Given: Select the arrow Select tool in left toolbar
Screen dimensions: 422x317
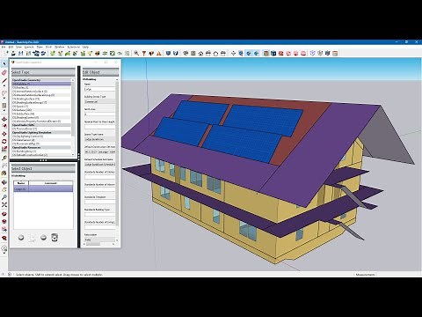Looking at the screenshot, I should coord(4,63).
